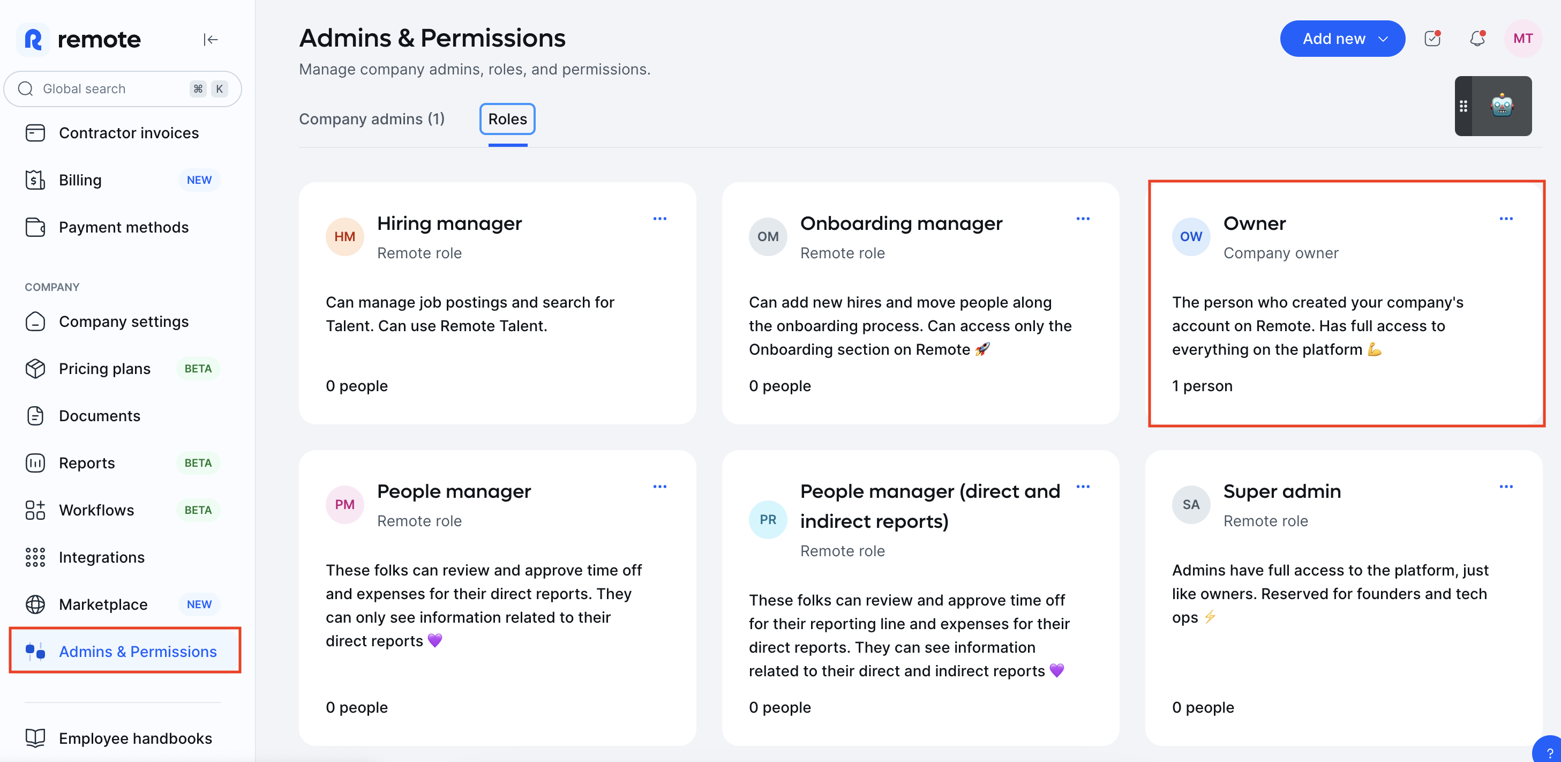The width and height of the screenshot is (1561, 762).
Task: Click the drag handle on the robot widget
Action: [1463, 106]
